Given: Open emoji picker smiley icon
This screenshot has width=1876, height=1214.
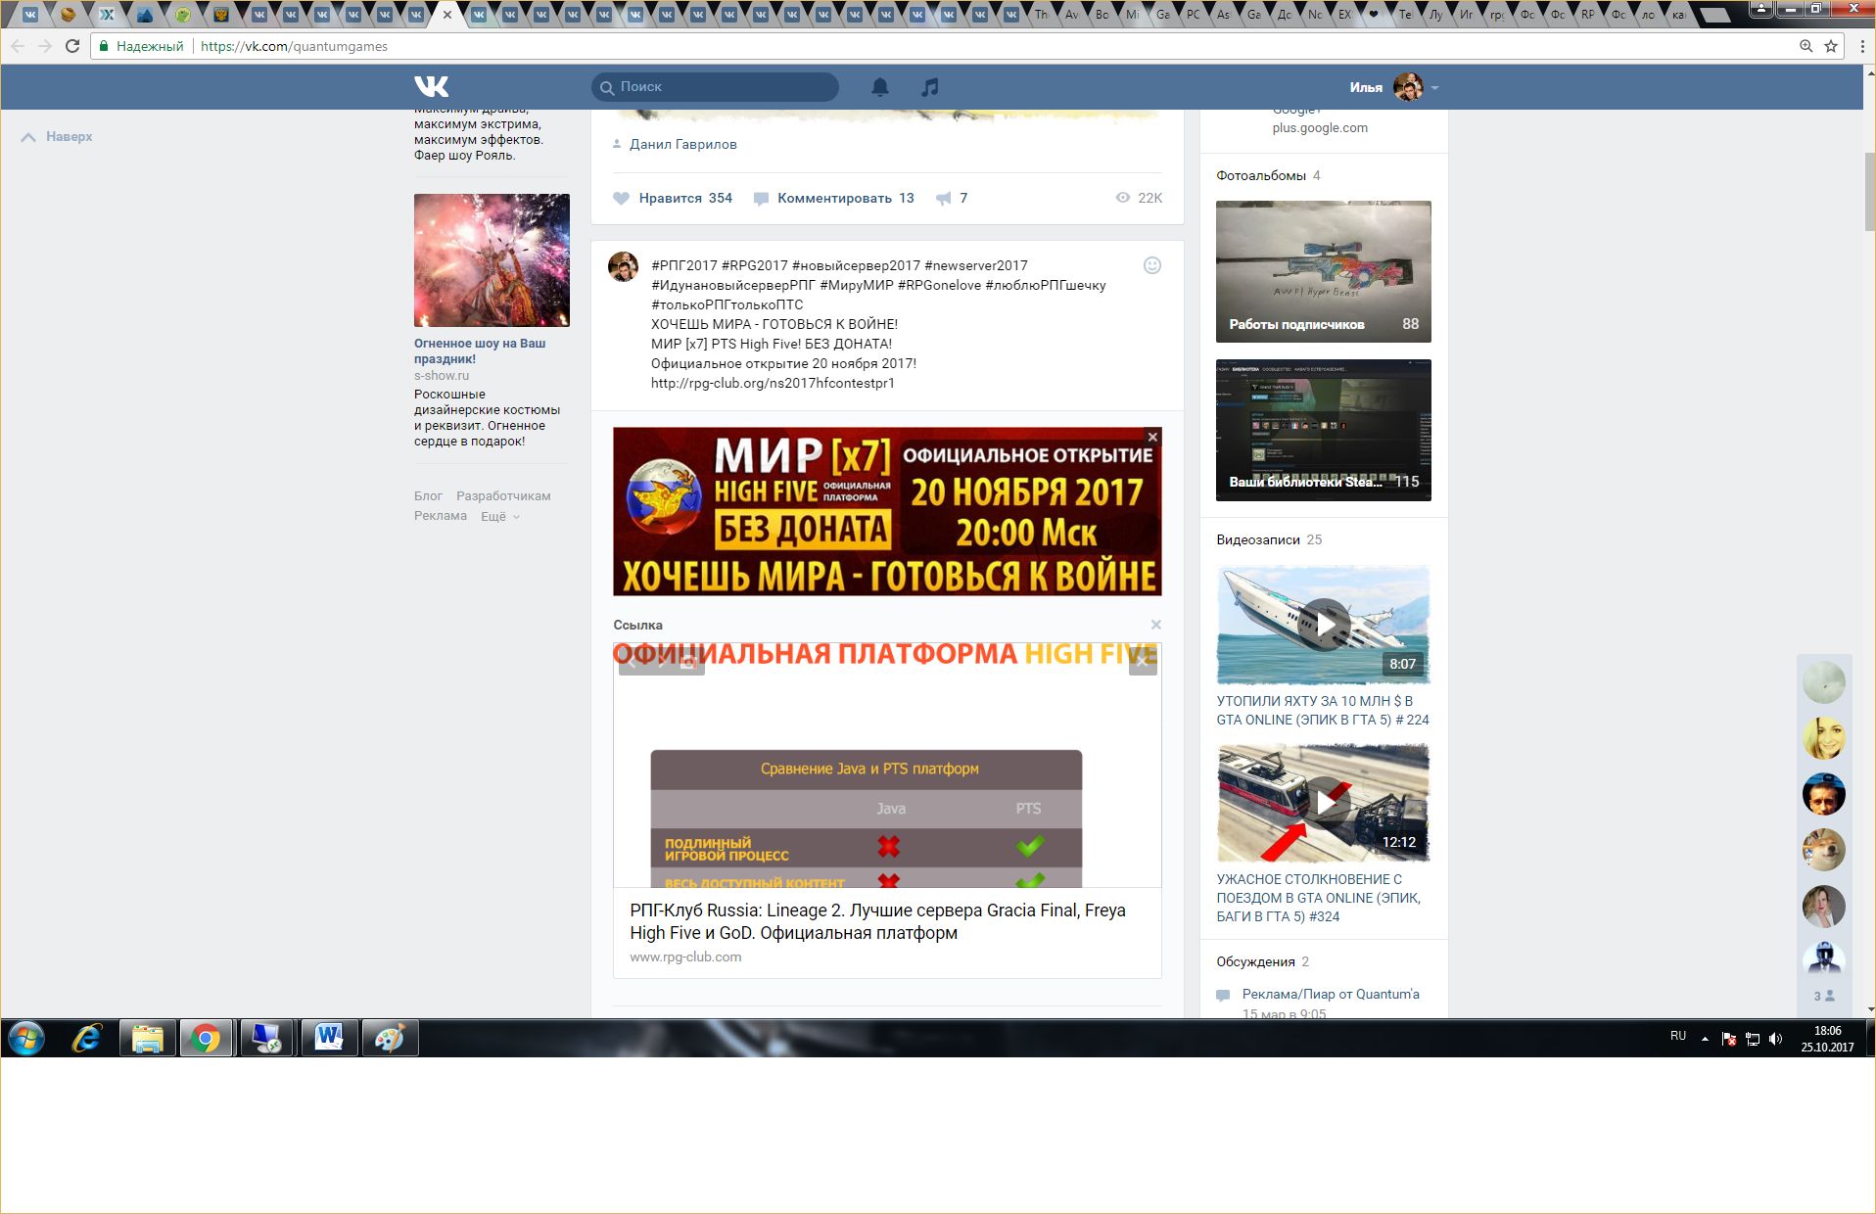Looking at the screenshot, I should (1152, 265).
